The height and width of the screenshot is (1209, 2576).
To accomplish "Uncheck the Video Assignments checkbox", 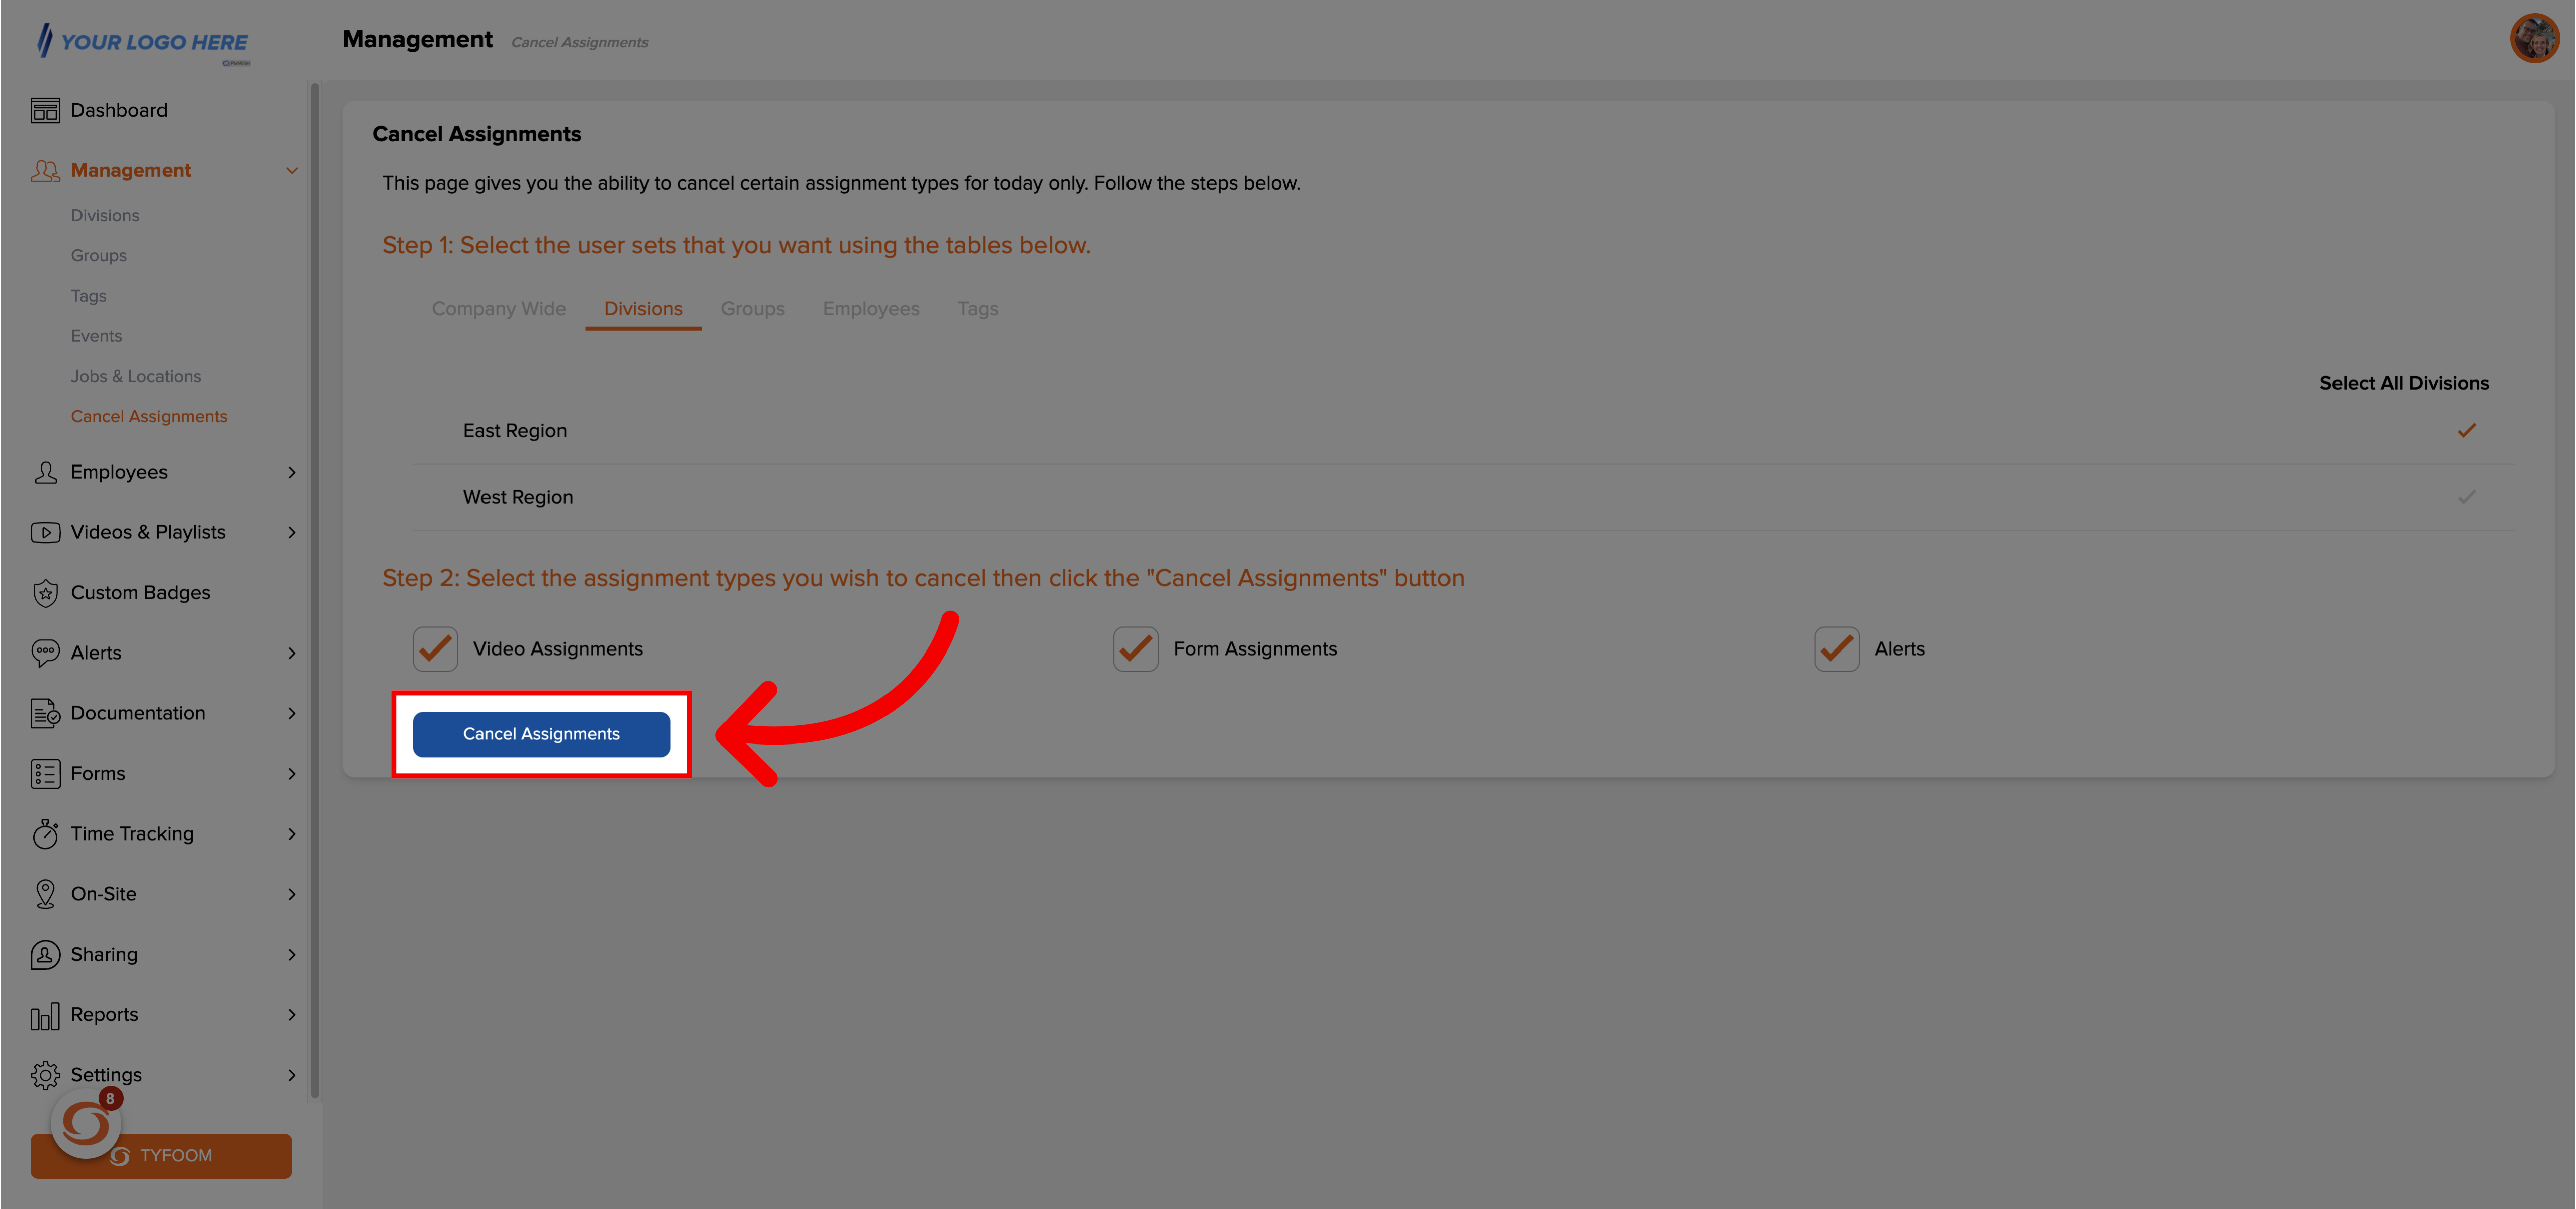I will pyautogui.click(x=435, y=649).
